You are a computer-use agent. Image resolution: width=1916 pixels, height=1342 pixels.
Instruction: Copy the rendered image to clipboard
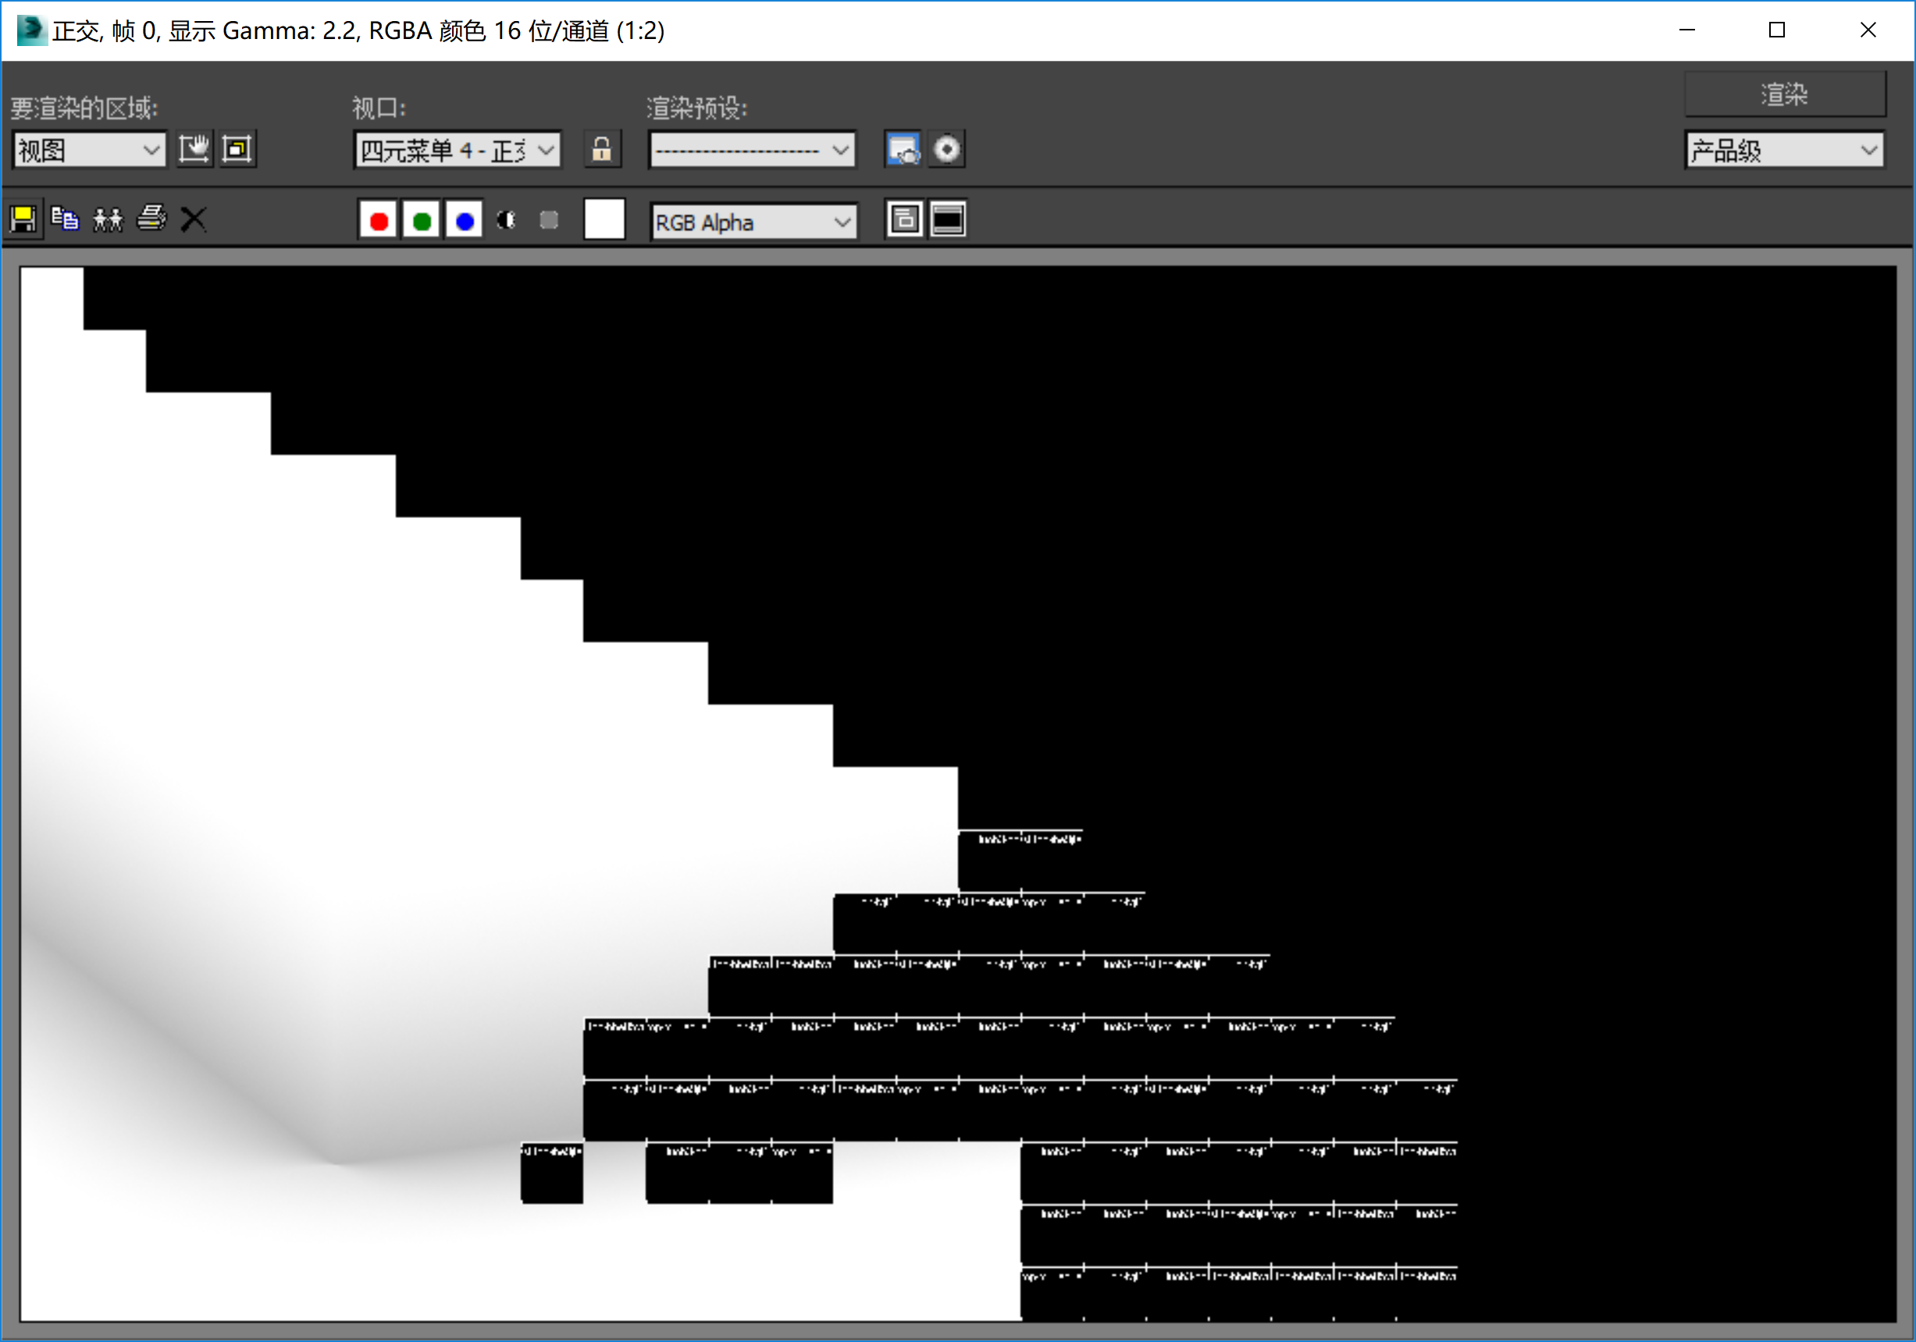[x=65, y=220]
